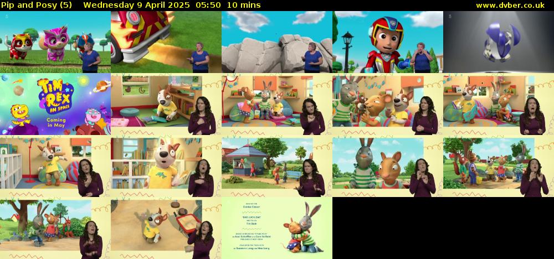Open thumbnail of rabbit crouching on the sandy path

tap(55, 229)
